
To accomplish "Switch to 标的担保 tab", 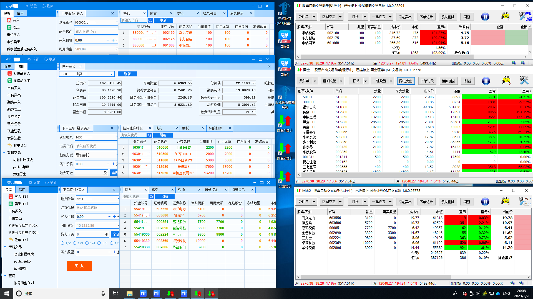I will [x=215, y=128].
